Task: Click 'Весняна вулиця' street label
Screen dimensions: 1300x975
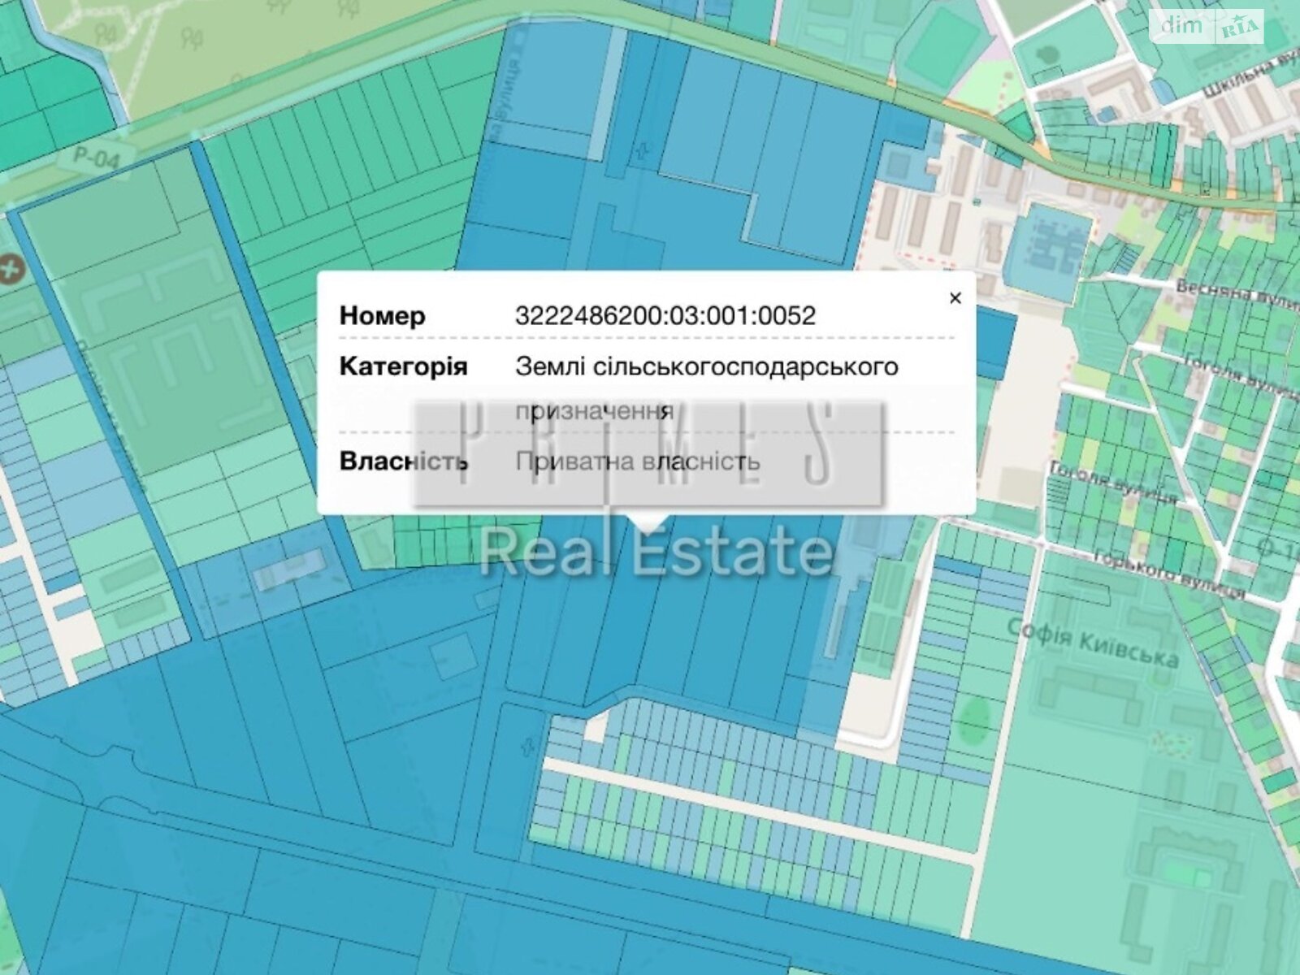Action: click(x=1237, y=293)
